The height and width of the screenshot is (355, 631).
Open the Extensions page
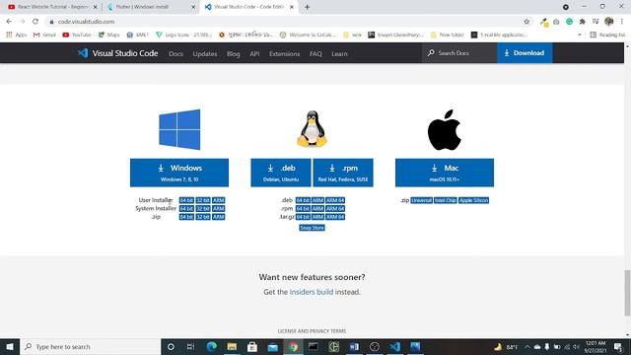(x=285, y=53)
